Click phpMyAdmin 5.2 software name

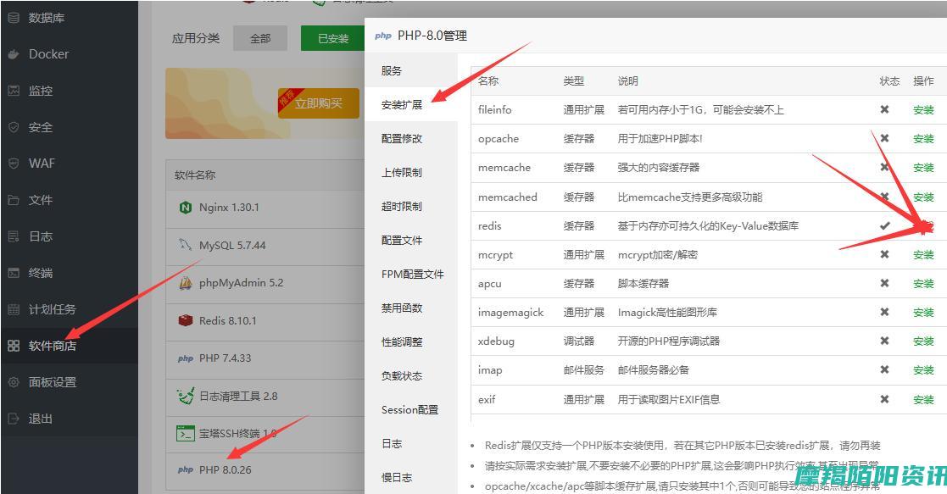point(241,283)
